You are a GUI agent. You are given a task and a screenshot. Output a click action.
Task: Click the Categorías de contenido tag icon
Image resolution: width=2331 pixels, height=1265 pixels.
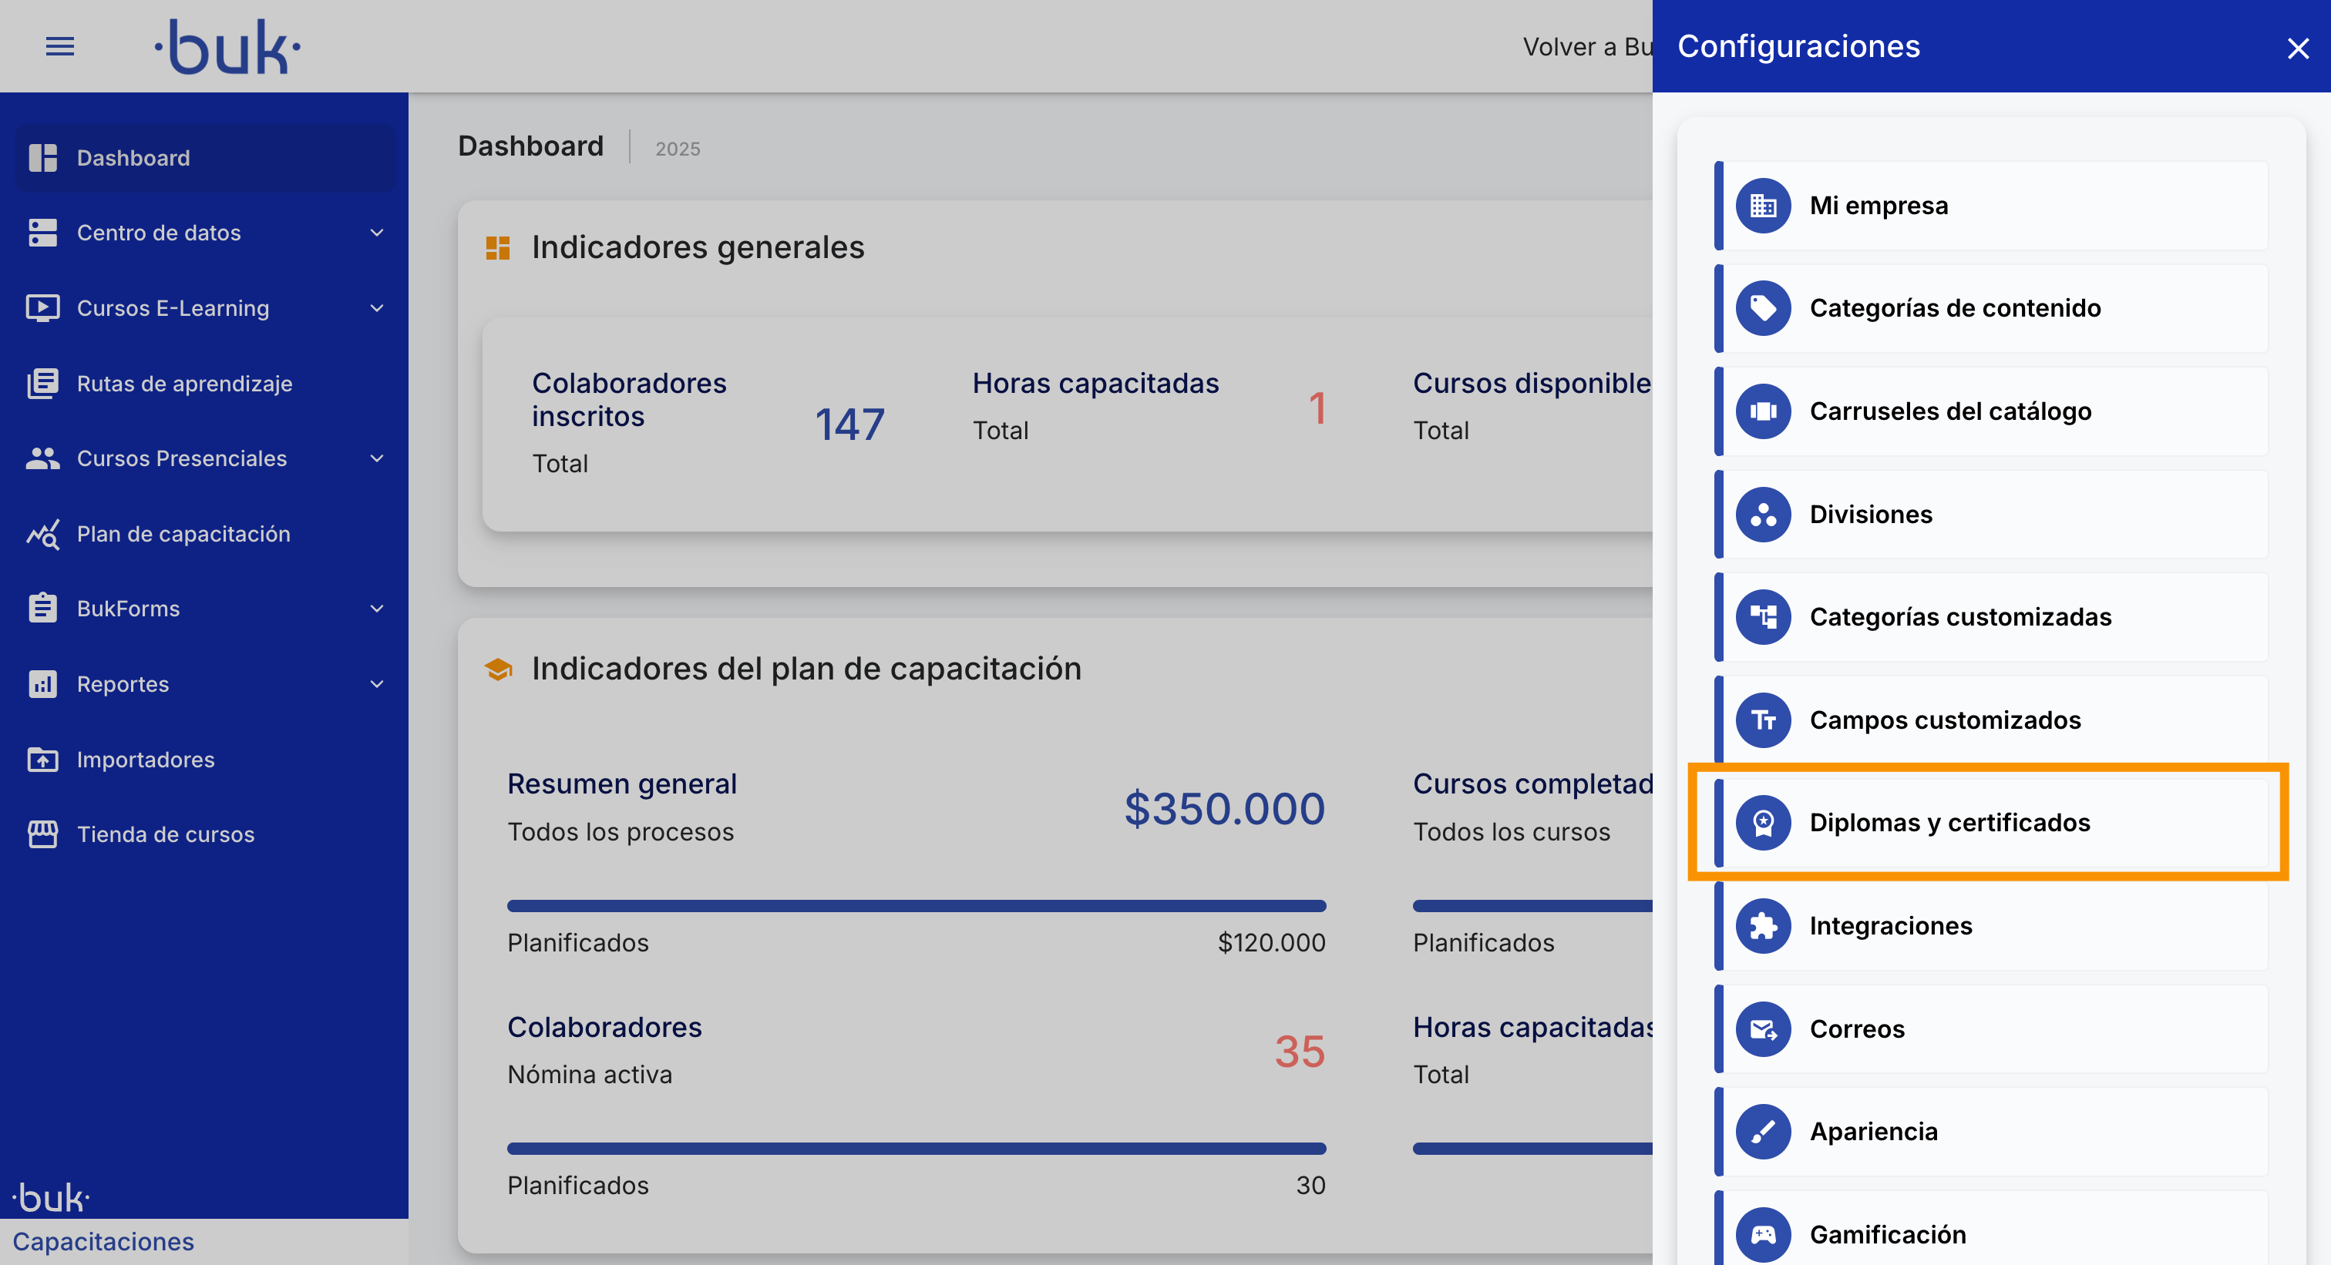(x=1762, y=308)
